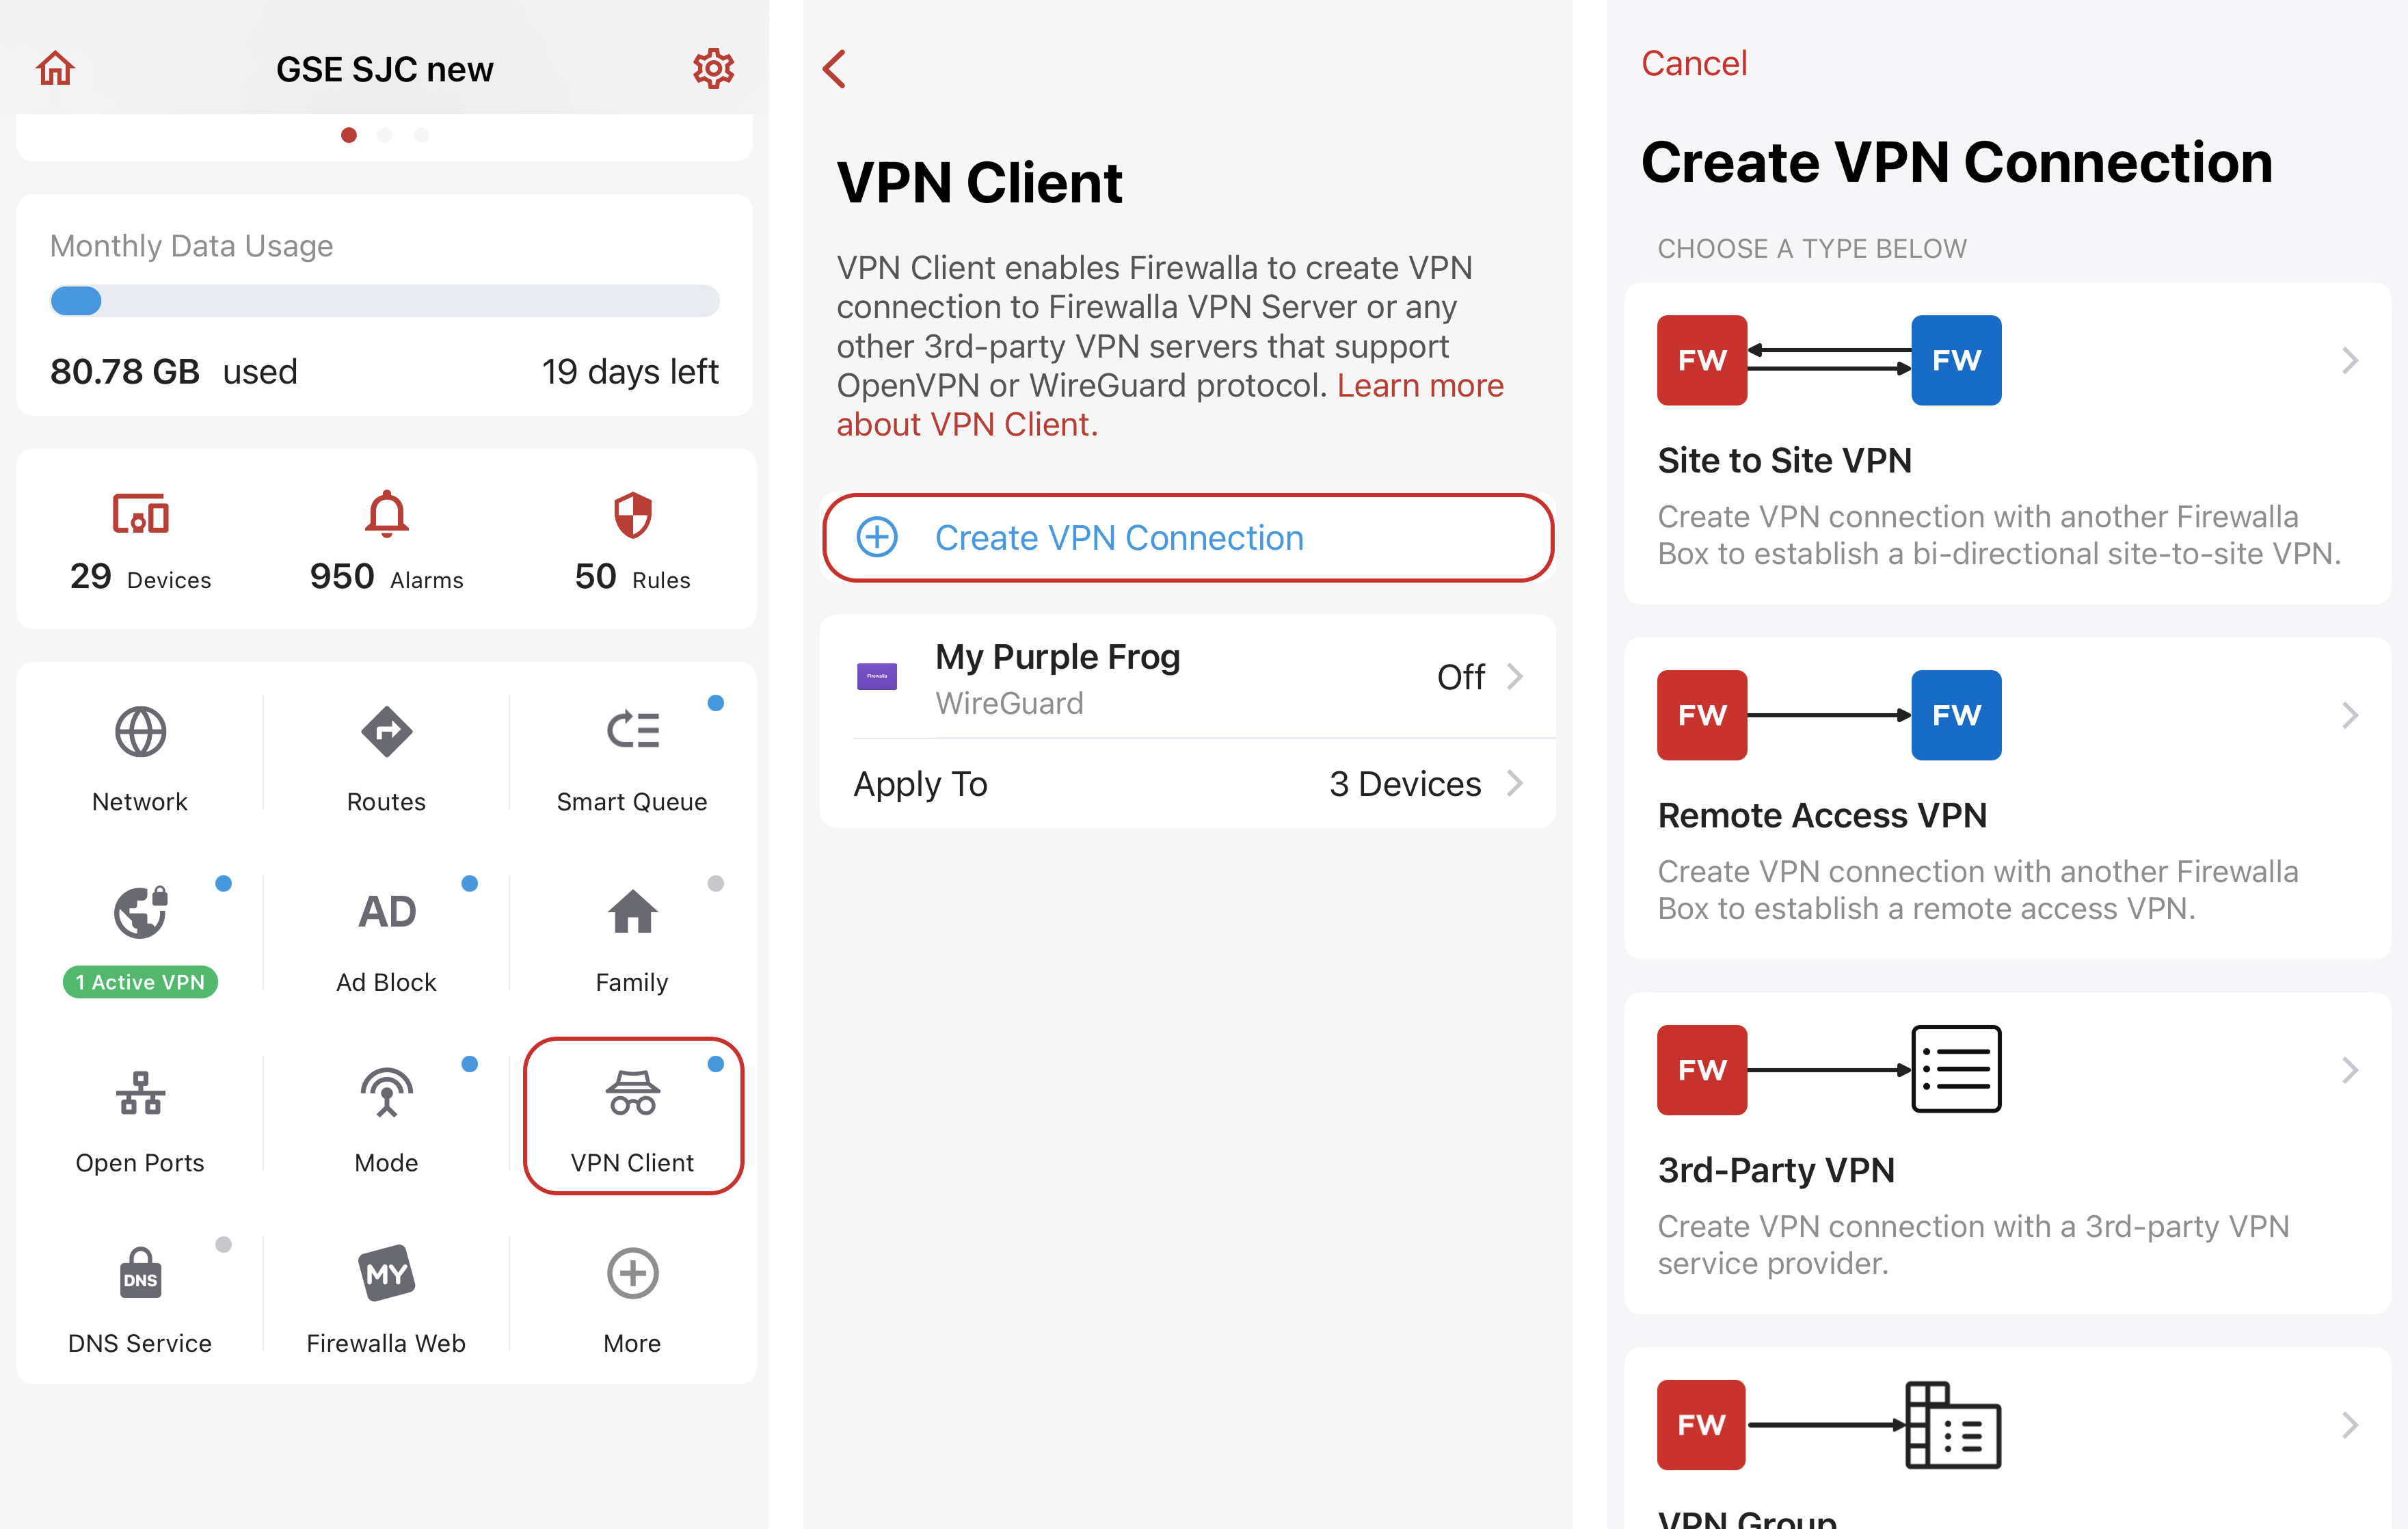Viewport: 2408px width, 1529px height.
Task: Tap the 1 Active VPN green badge
Action: (140, 982)
